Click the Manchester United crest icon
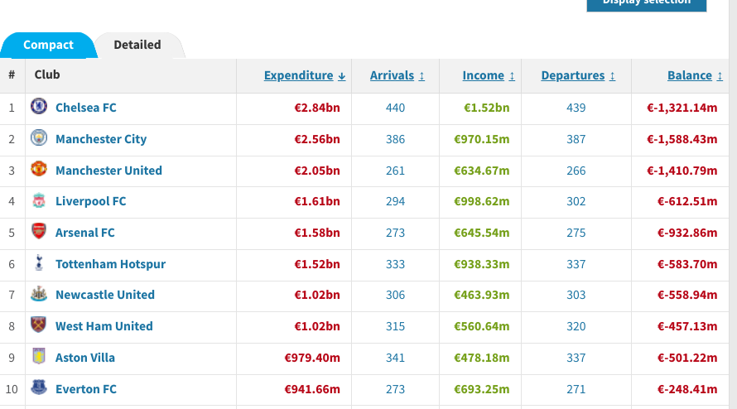Screen dimensions: 737x409 [x=39, y=170]
